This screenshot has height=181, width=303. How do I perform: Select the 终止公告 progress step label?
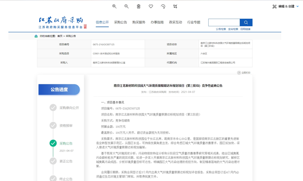pyautogui.click(x=66, y=179)
